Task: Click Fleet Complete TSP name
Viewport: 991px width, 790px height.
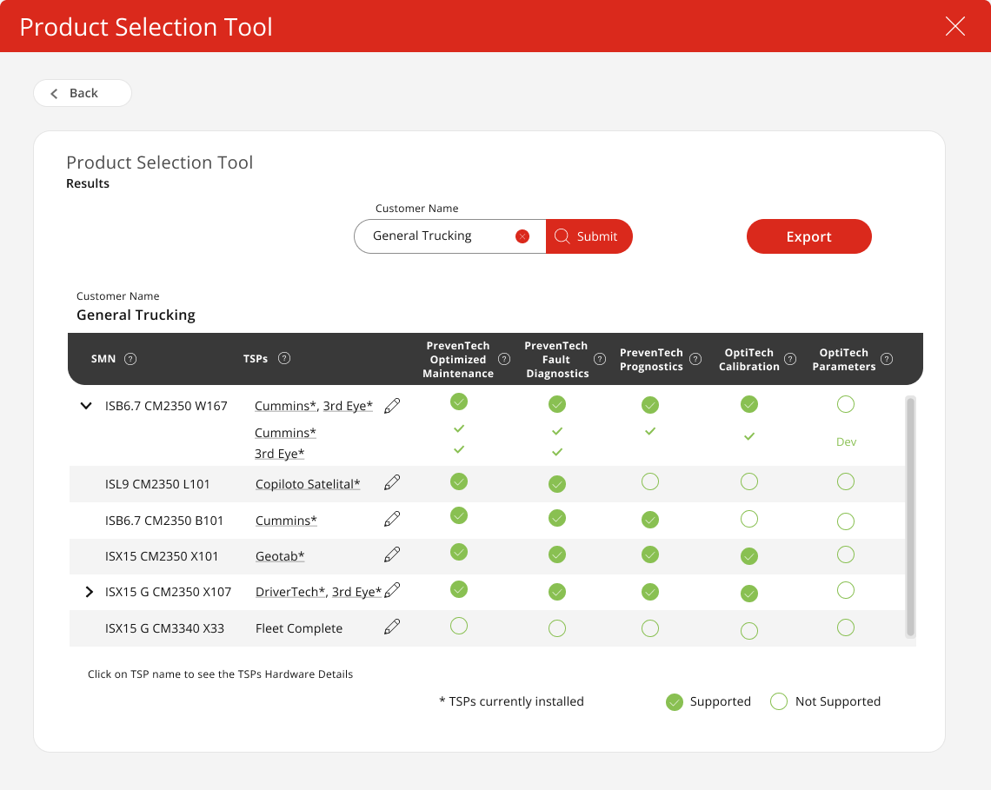Action: pos(299,628)
